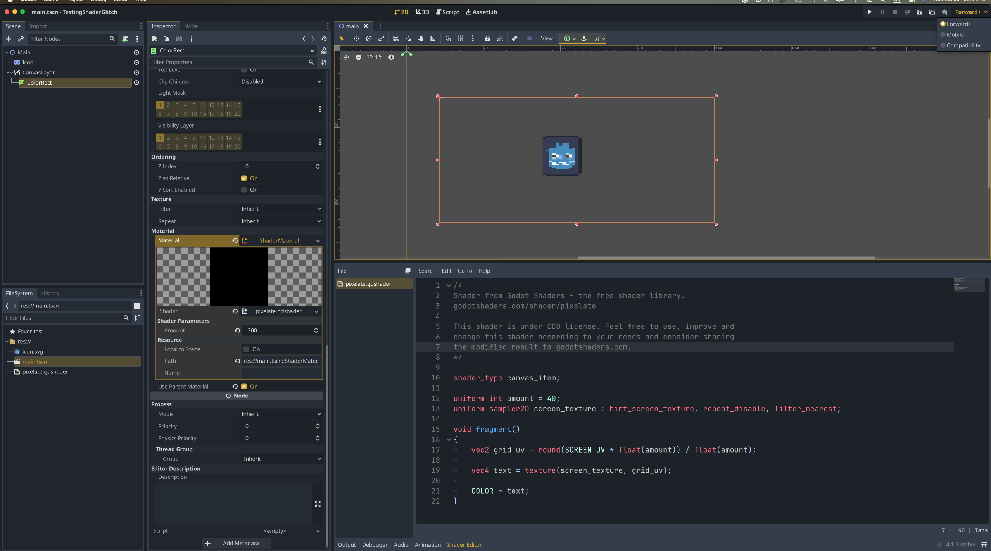Hide the ColorRect node visibility eye

[x=136, y=83]
